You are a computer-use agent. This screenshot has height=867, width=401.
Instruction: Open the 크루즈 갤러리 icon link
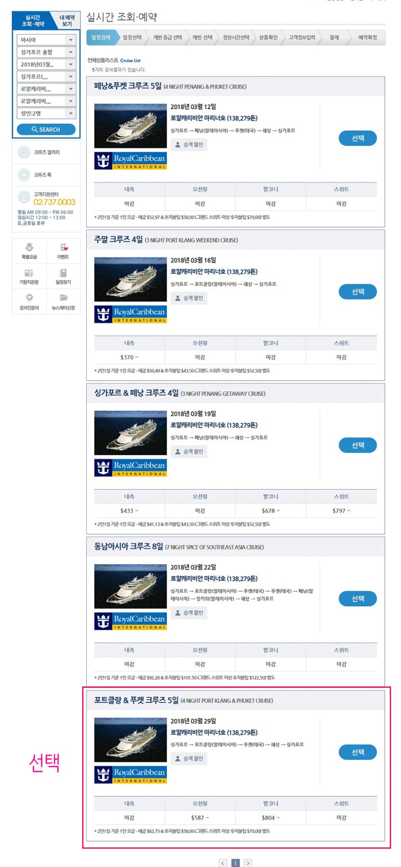point(46,152)
